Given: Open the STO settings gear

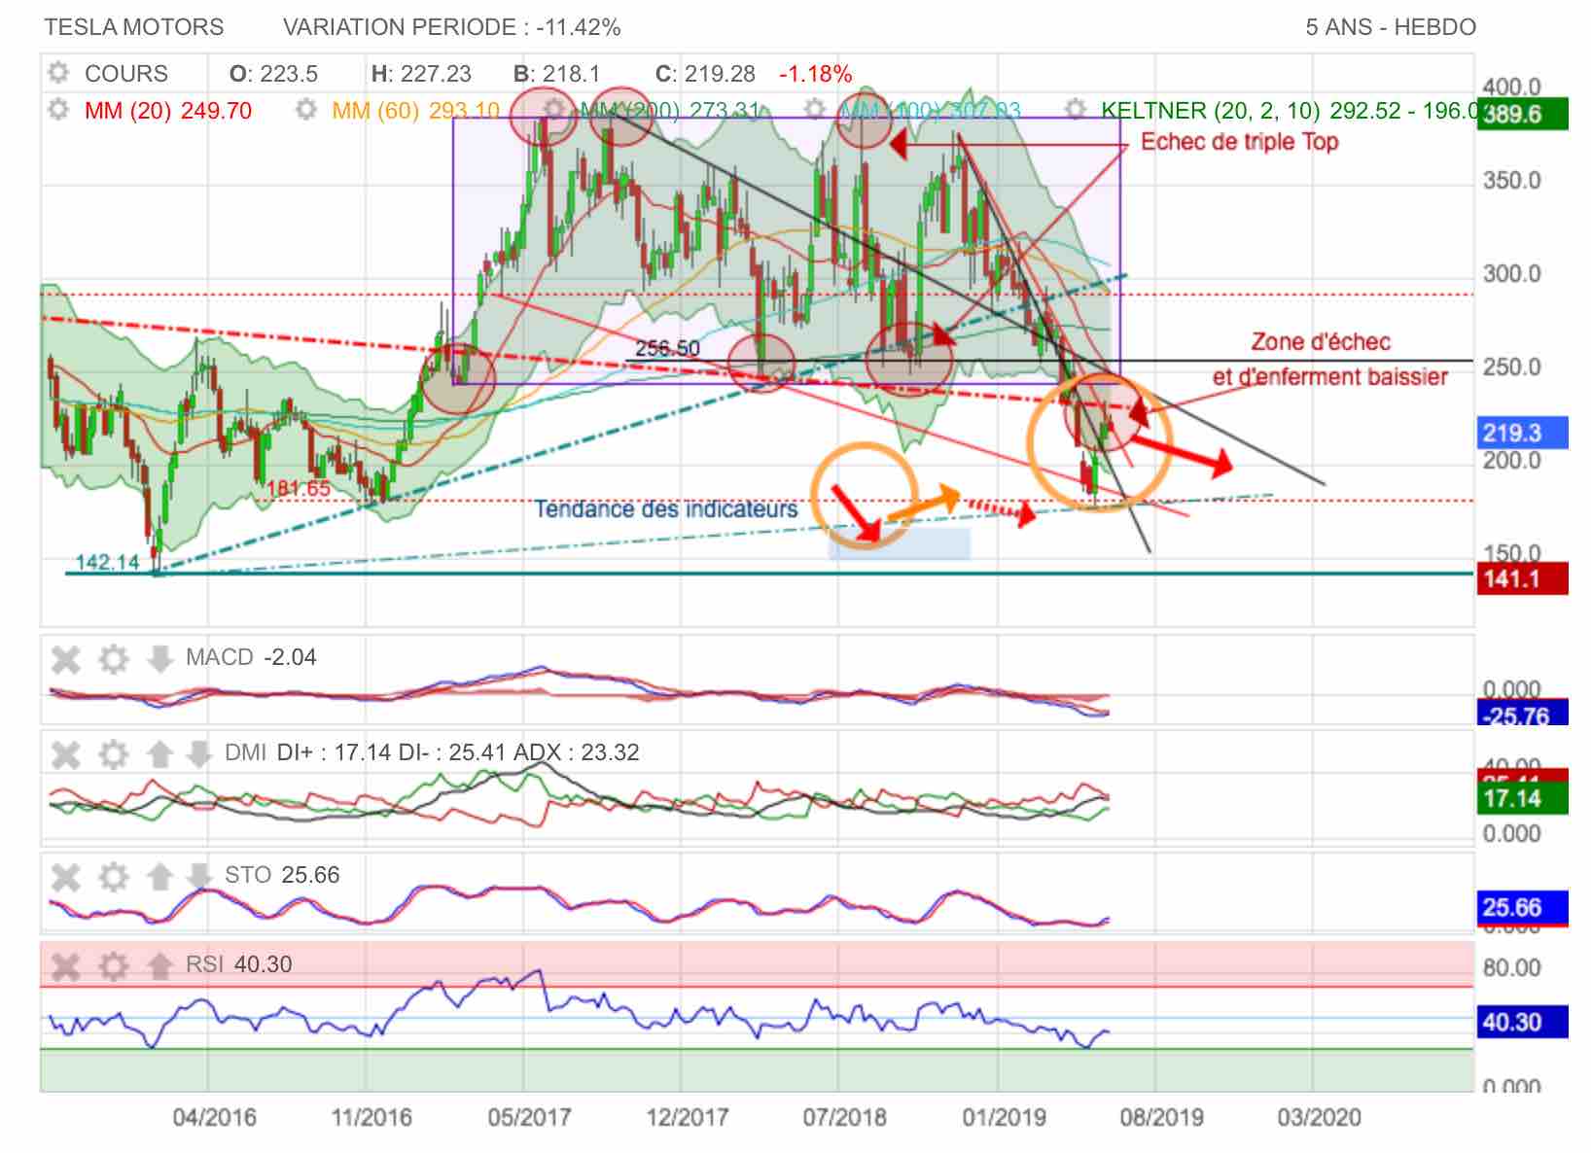Looking at the screenshot, I should tap(114, 878).
